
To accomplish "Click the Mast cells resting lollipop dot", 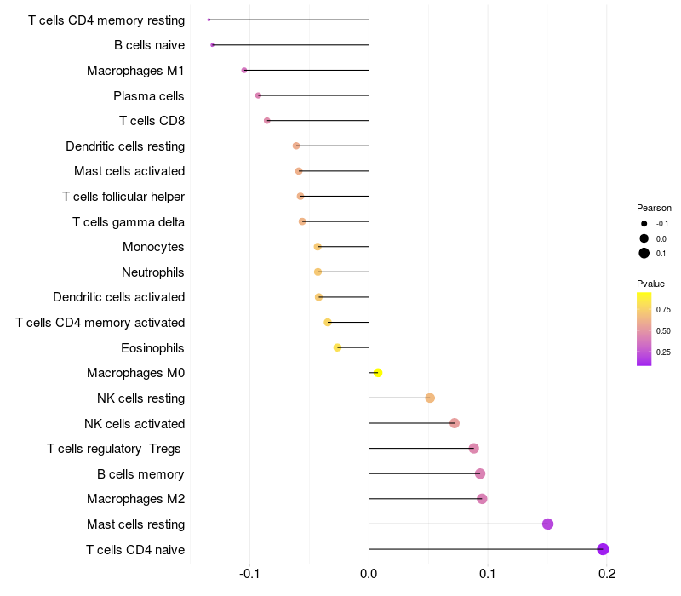I will [x=547, y=524].
